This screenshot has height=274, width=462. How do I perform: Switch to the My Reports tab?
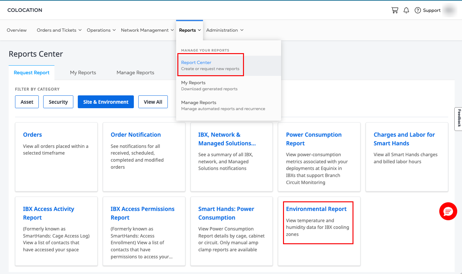[83, 73]
